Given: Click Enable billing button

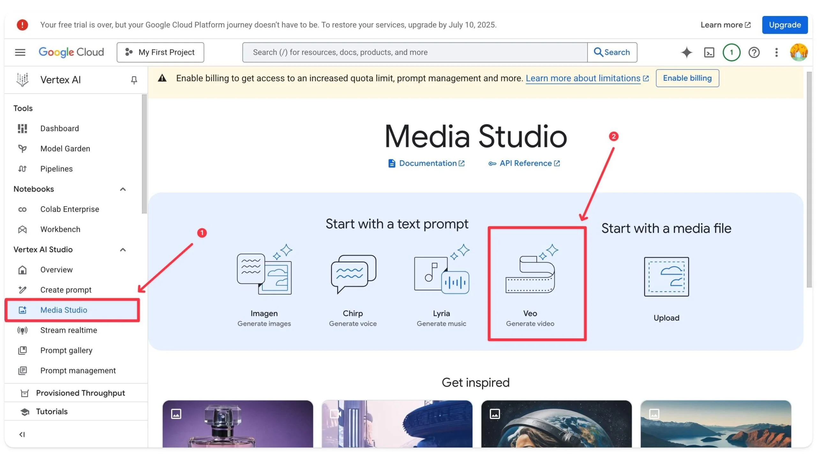Looking at the screenshot, I should 687,78.
